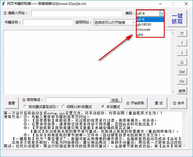Click the 查看 button
This screenshot has width=193, height=157.
pyautogui.click(x=12, y=103)
